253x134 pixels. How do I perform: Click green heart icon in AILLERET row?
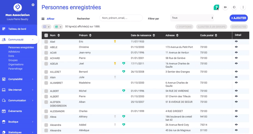124,71
